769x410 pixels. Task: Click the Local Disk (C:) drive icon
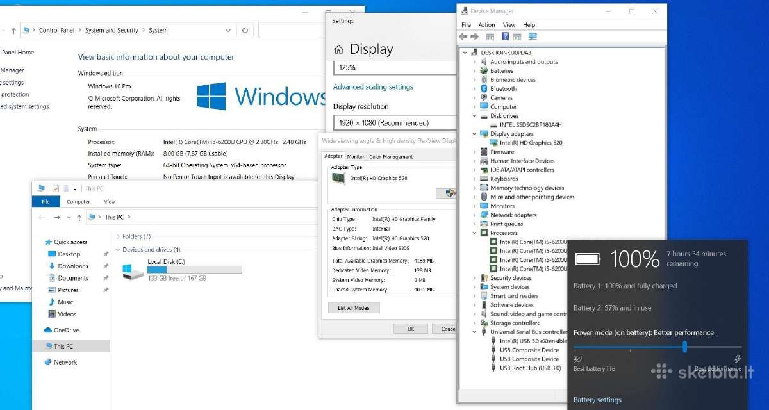pyautogui.click(x=133, y=270)
